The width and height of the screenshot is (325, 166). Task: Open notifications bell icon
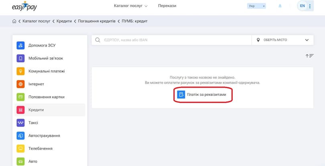tap(280, 6)
